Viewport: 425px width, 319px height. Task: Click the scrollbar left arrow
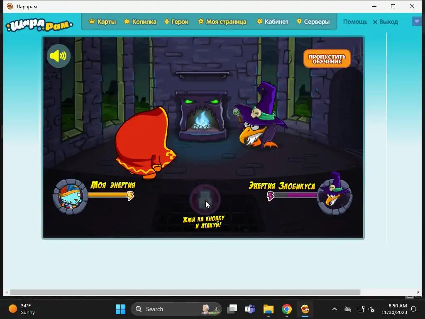click(x=7, y=292)
